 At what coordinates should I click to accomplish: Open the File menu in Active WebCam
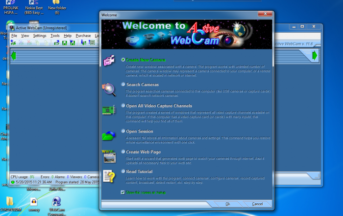coord(14,36)
